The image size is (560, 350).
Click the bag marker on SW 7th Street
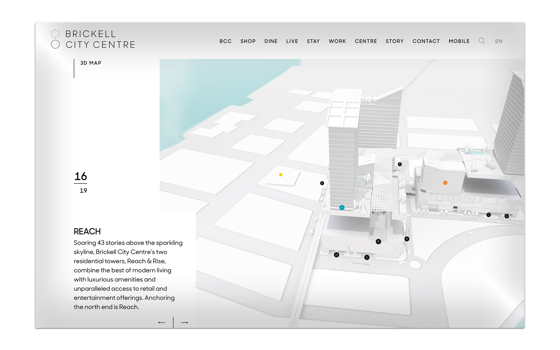(489, 215)
